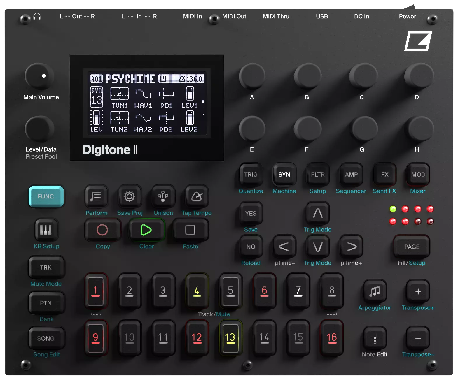Toggle trig key 10

[130, 338]
